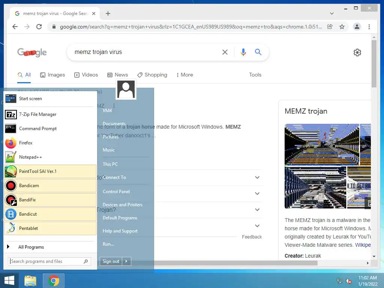
Task: Switch to News results tab
Action: [x=117, y=75]
